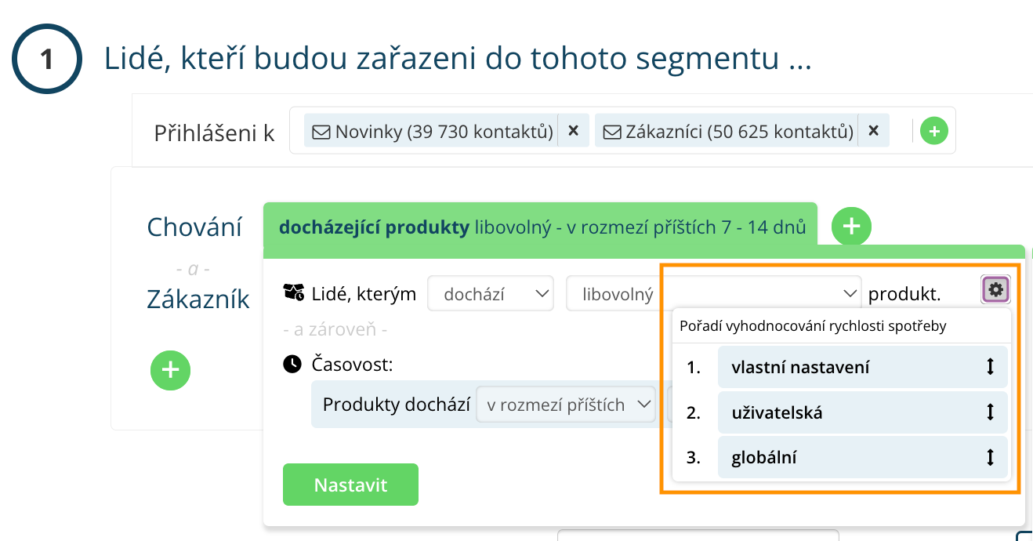The height and width of the screenshot is (541, 1033).
Task: Open the Chování section
Action: point(194,227)
